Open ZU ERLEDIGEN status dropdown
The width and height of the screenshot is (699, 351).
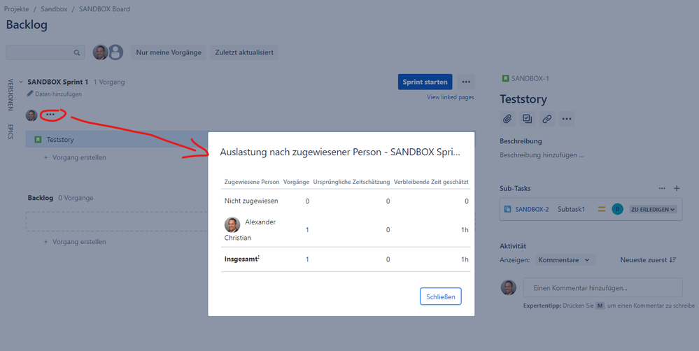[x=653, y=209]
